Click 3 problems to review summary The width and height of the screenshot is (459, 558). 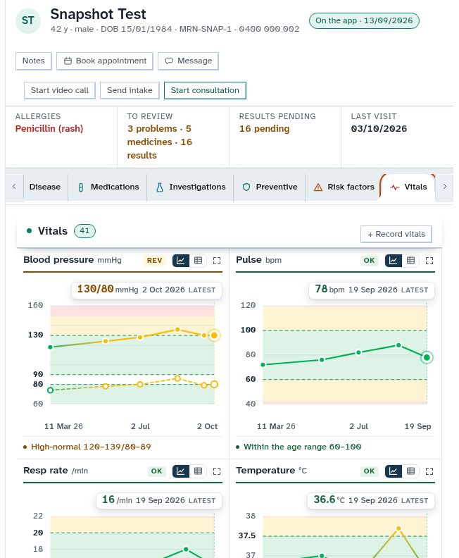160,142
